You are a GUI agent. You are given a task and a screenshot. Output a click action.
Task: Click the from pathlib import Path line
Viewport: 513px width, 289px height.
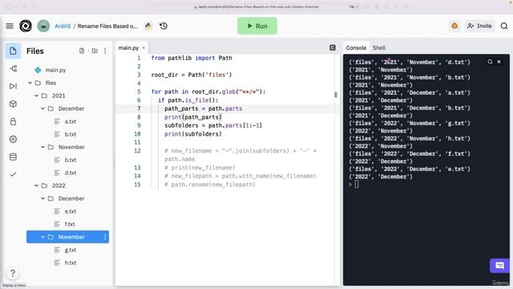(x=192, y=58)
